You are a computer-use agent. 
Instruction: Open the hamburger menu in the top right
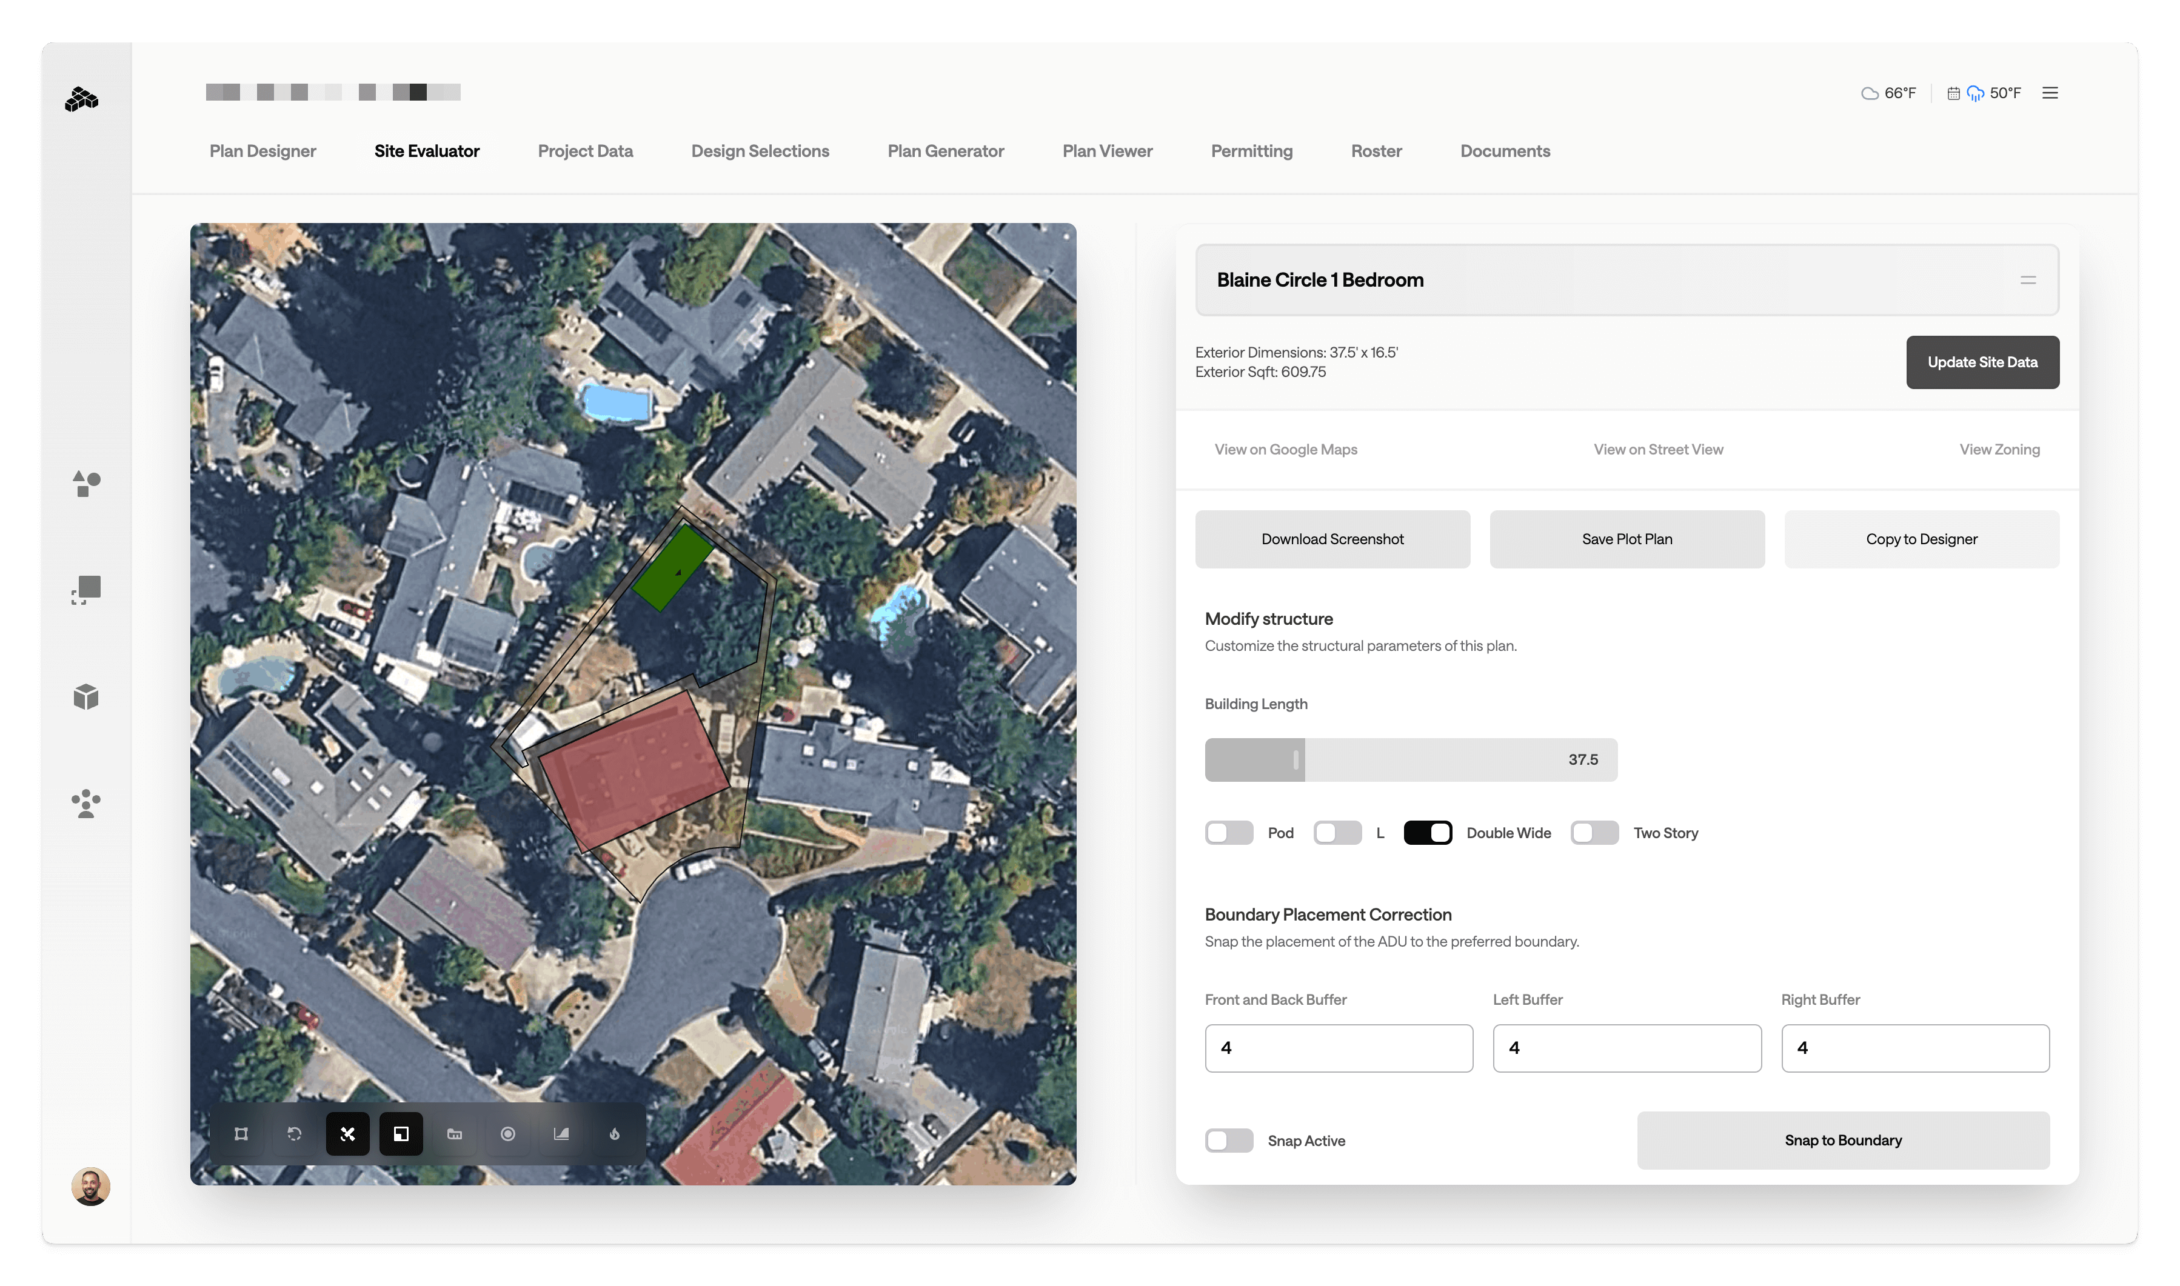tap(2050, 93)
